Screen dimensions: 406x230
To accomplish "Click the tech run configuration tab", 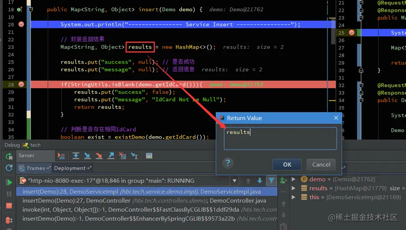I will pyautogui.click(x=32, y=145).
